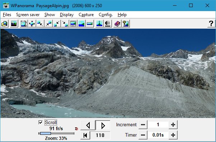Decrease Timer with the minus button
216x142 pixels.
click(143, 135)
